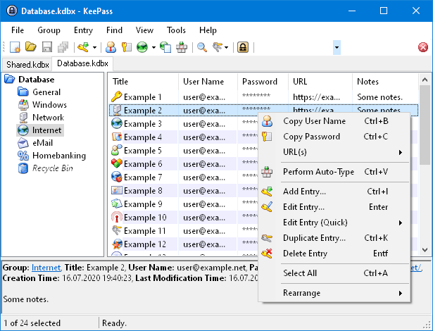Viewport: 433px width, 331px height.
Task: Click the Copy URL to clipboard toolbar icon
Action: (165, 47)
